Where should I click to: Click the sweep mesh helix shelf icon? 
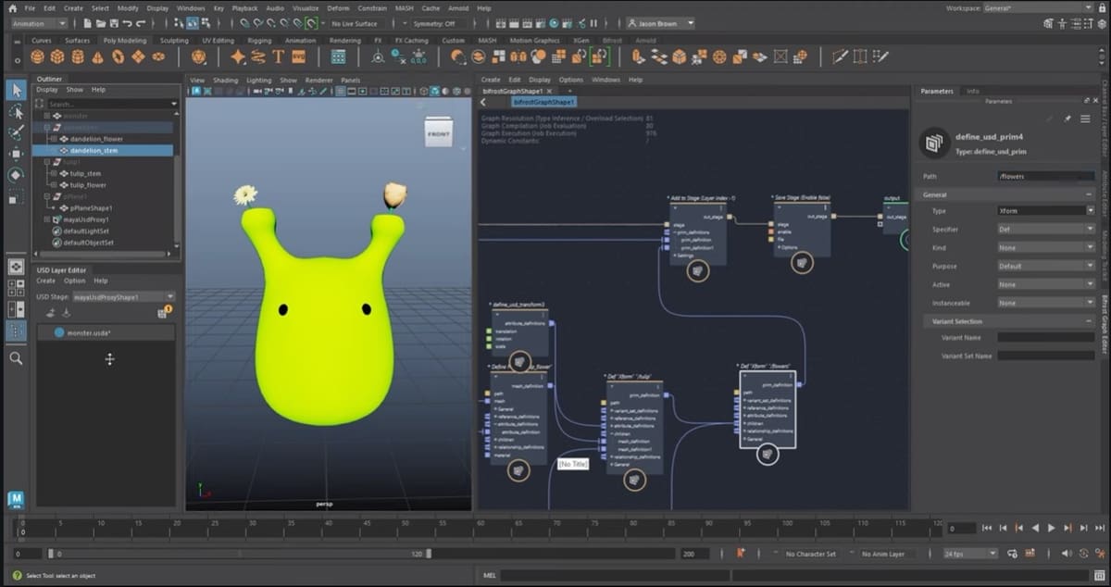[257, 56]
